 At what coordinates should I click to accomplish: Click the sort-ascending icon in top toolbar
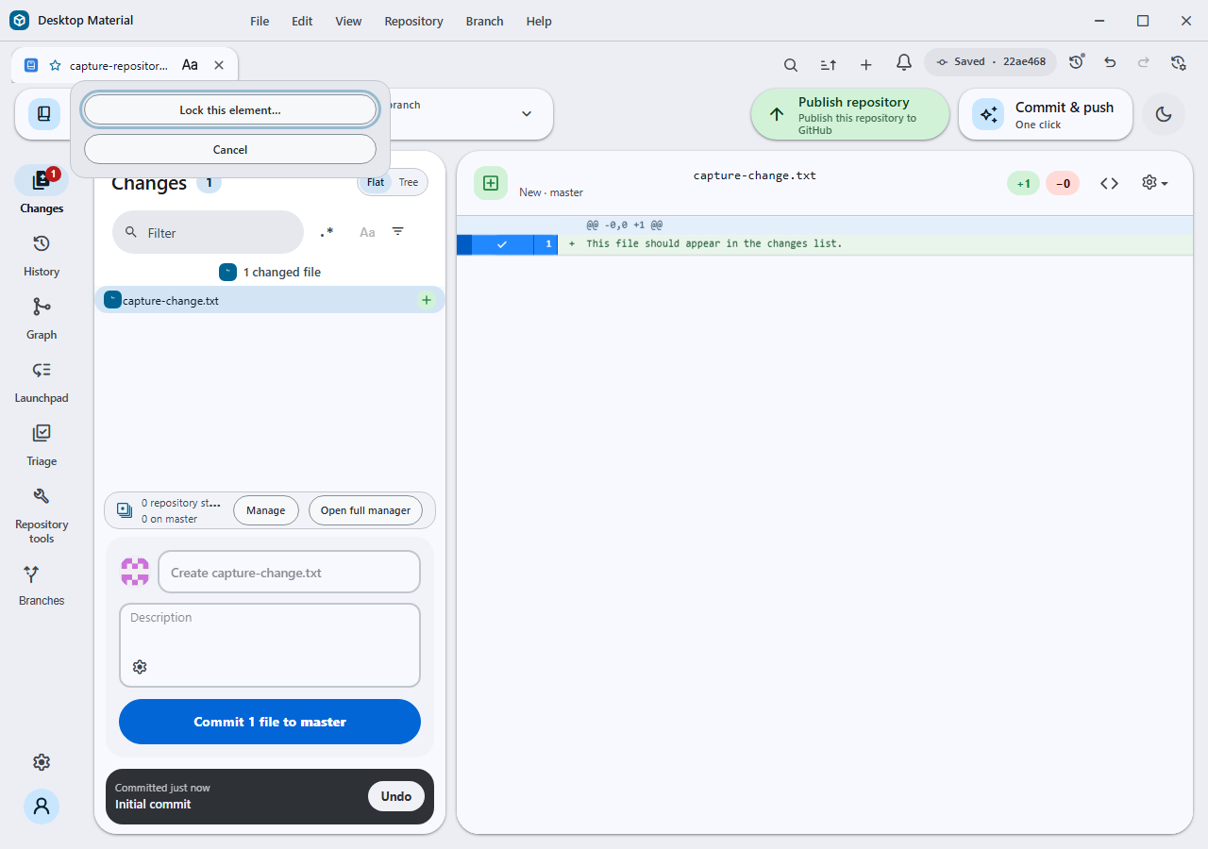pyautogui.click(x=829, y=64)
